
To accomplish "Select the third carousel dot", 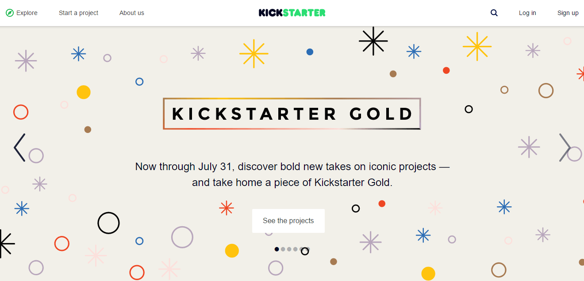I will pyautogui.click(x=289, y=249).
